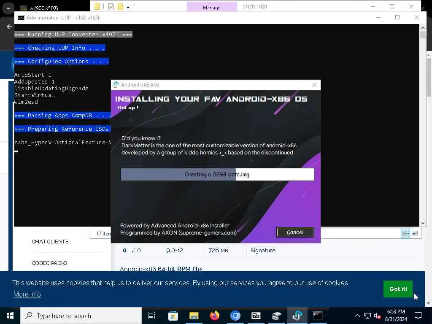Maximize the UUP -> ISO console window

tap(397, 17)
